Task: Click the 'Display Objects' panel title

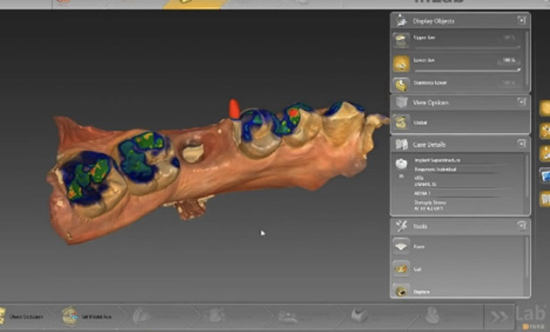Action: 434,21
